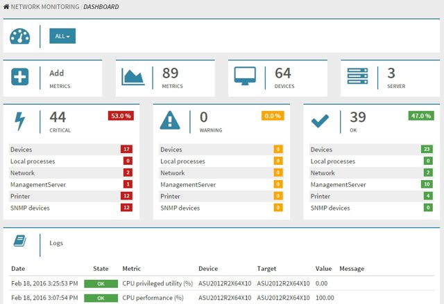
Task: Click the metrics area chart icon
Action: (x=133, y=76)
